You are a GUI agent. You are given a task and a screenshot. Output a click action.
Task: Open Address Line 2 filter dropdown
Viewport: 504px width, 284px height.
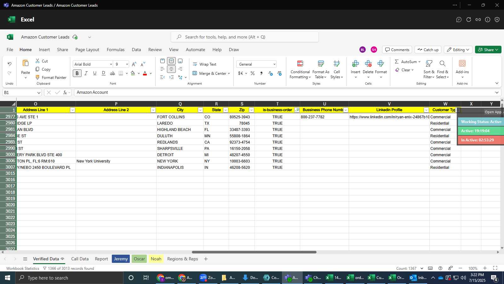coord(153,110)
